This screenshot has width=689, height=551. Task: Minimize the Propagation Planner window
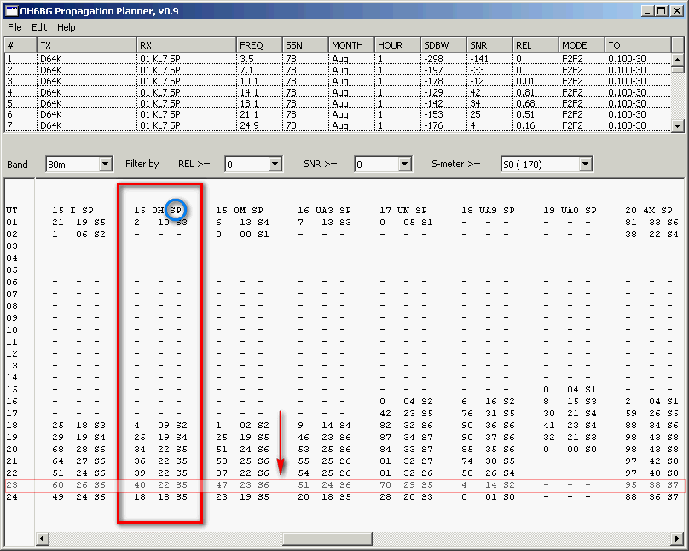tap(646, 11)
